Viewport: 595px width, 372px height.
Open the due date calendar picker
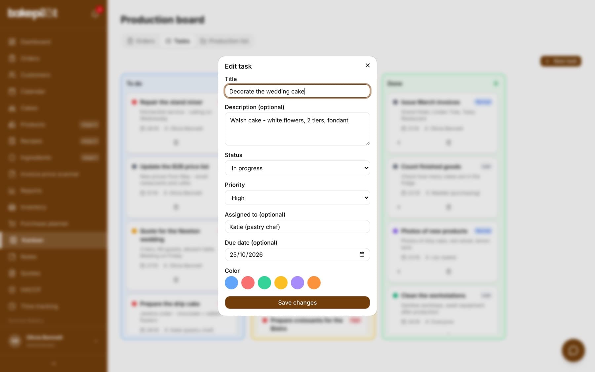click(362, 255)
